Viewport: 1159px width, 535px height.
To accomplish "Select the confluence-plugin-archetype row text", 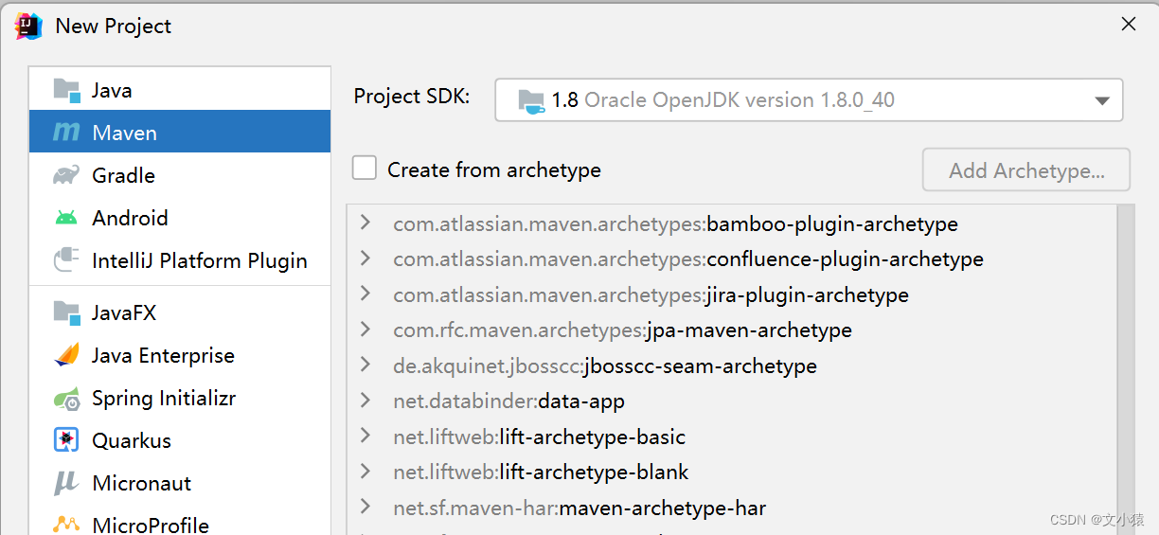I will pos(688,259).
